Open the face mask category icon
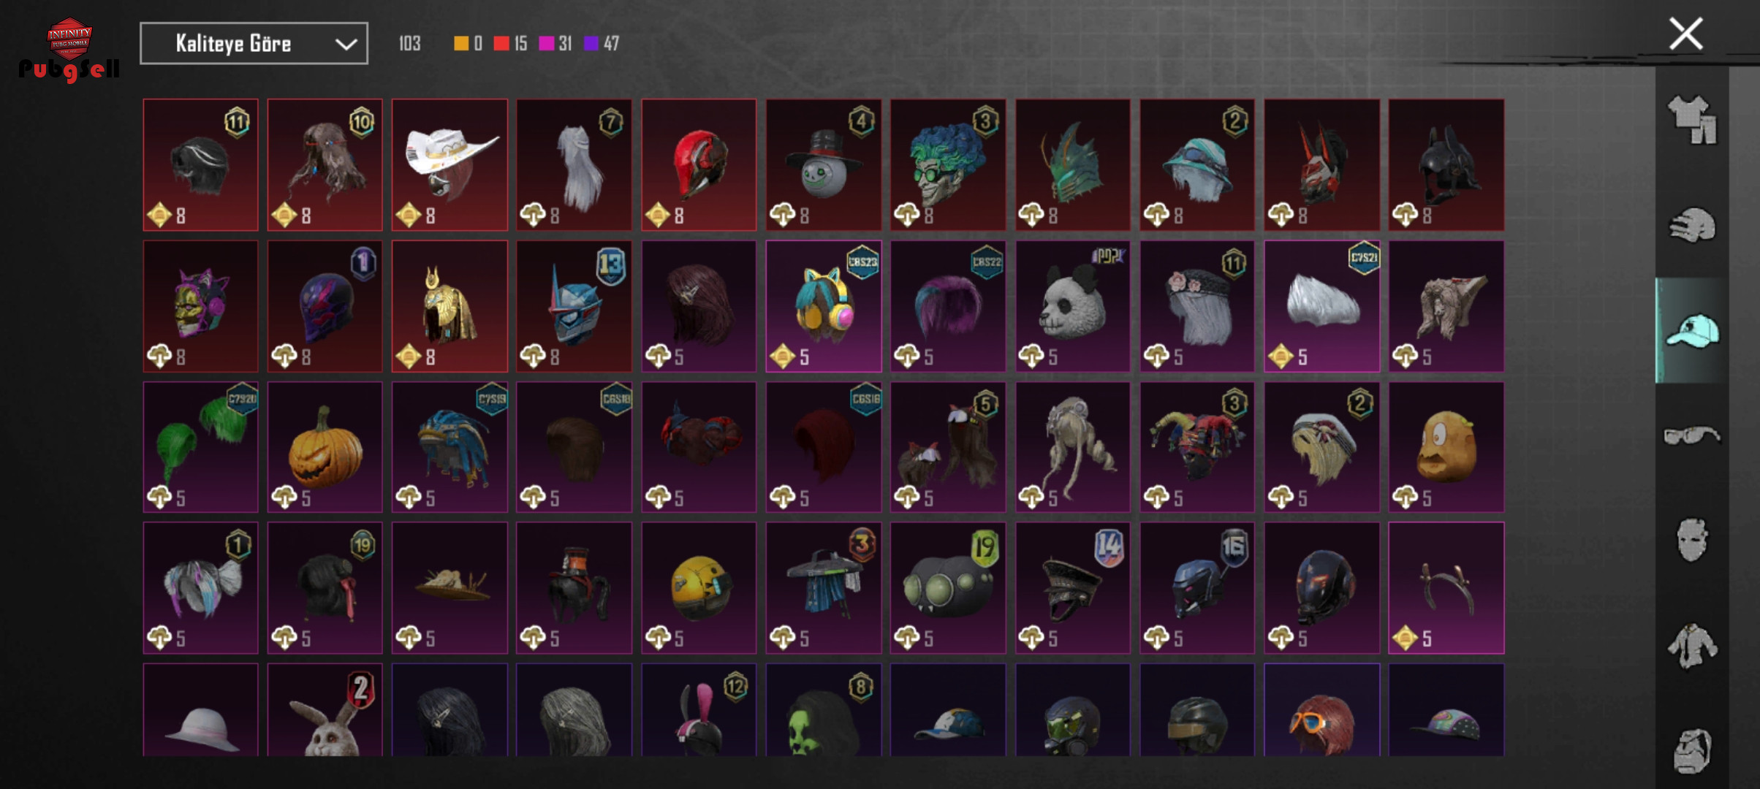 pyautogui.click(x=1691, y=541)
